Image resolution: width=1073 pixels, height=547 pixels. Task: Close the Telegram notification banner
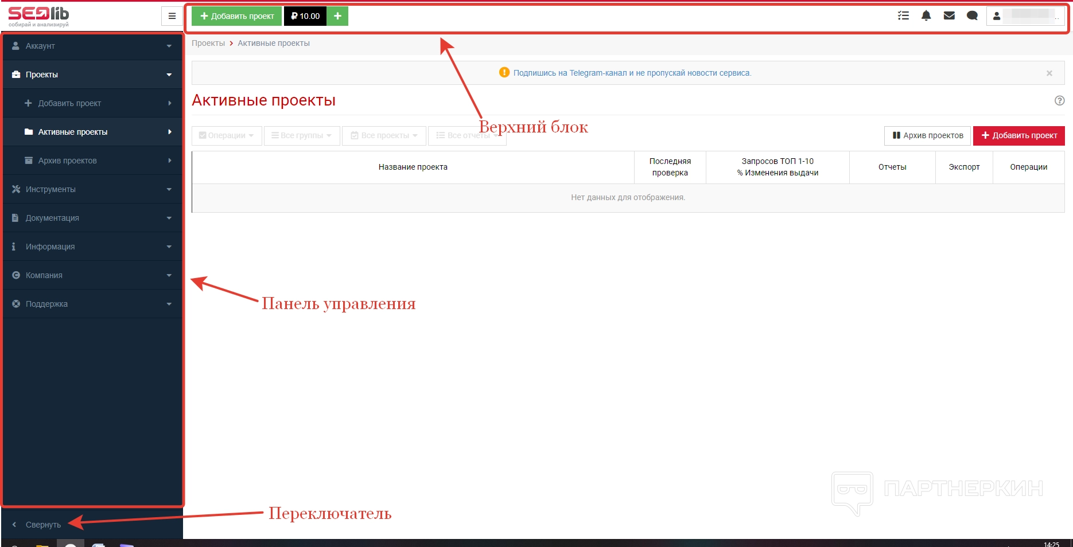[x=1049, y=73]
